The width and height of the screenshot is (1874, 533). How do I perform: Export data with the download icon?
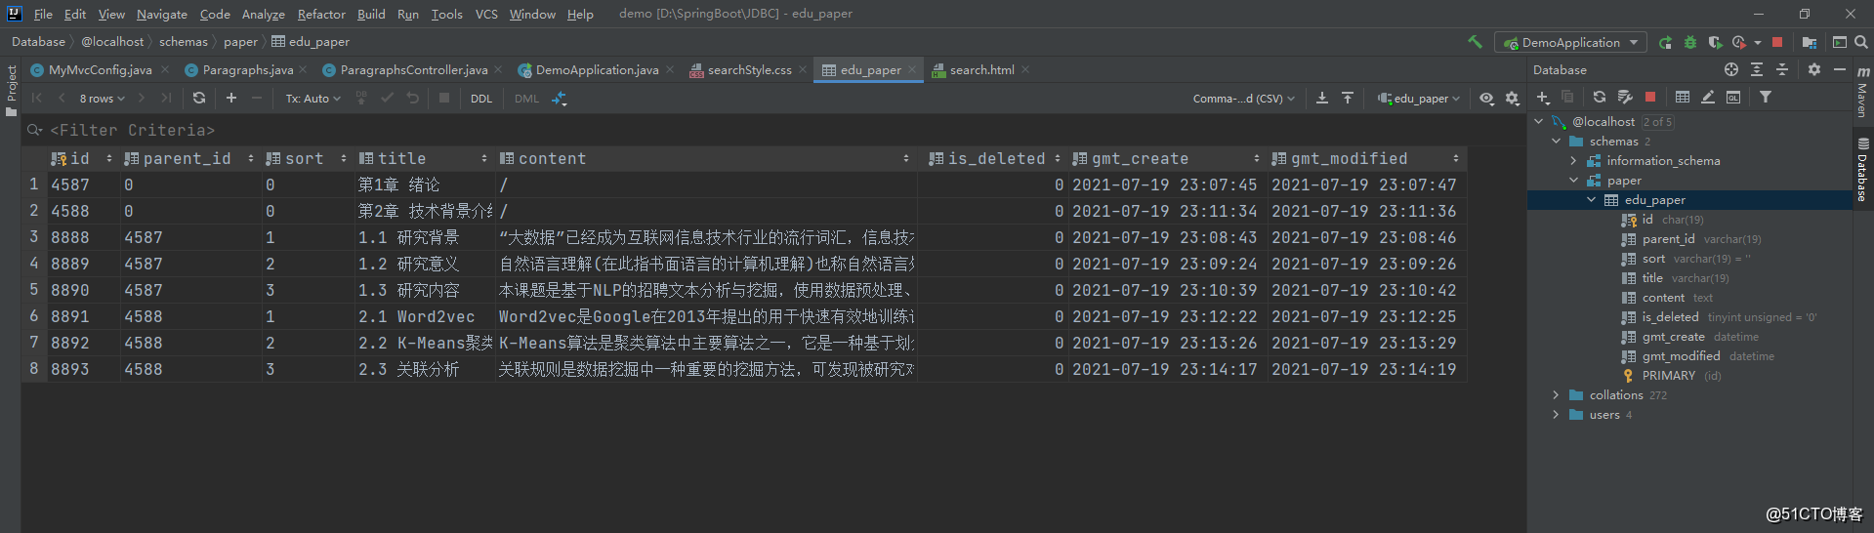[1322, 98]
